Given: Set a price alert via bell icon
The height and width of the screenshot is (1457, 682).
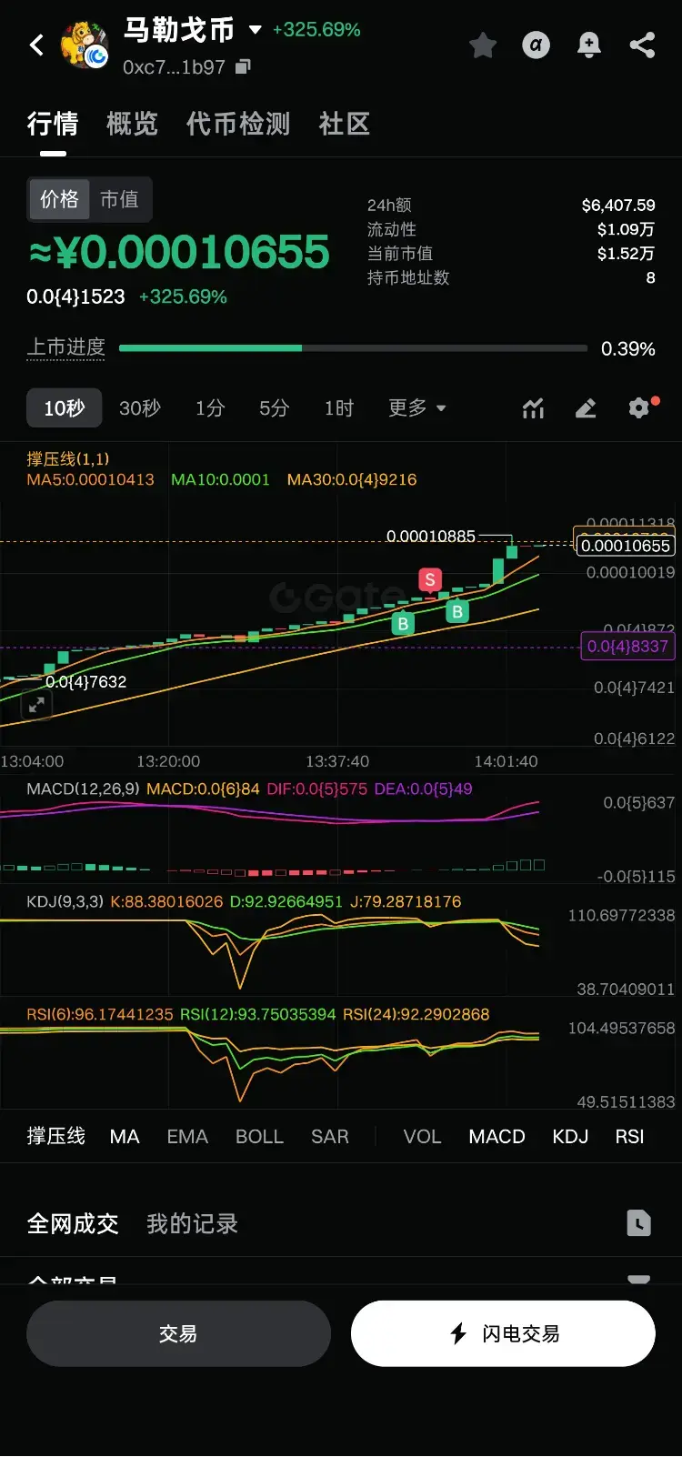Looking at the screenshot, I should 589,45.
